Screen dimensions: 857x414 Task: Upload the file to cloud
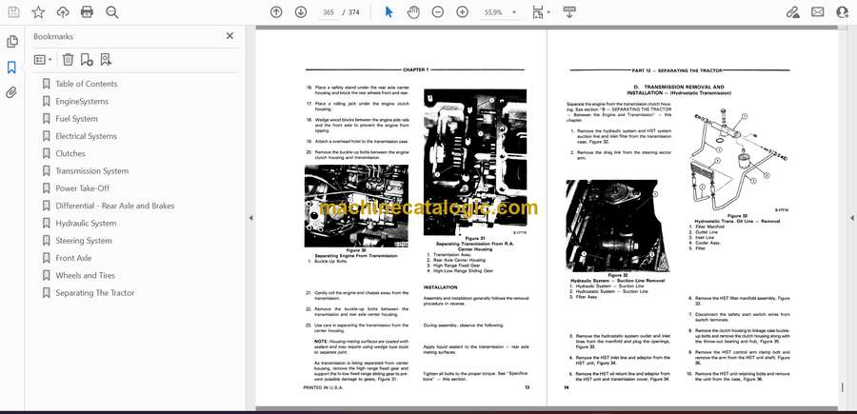coord(63,12)
